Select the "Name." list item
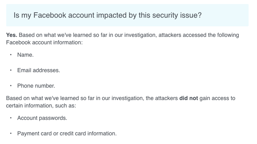 pyautogui.click(x=25, y=55)
